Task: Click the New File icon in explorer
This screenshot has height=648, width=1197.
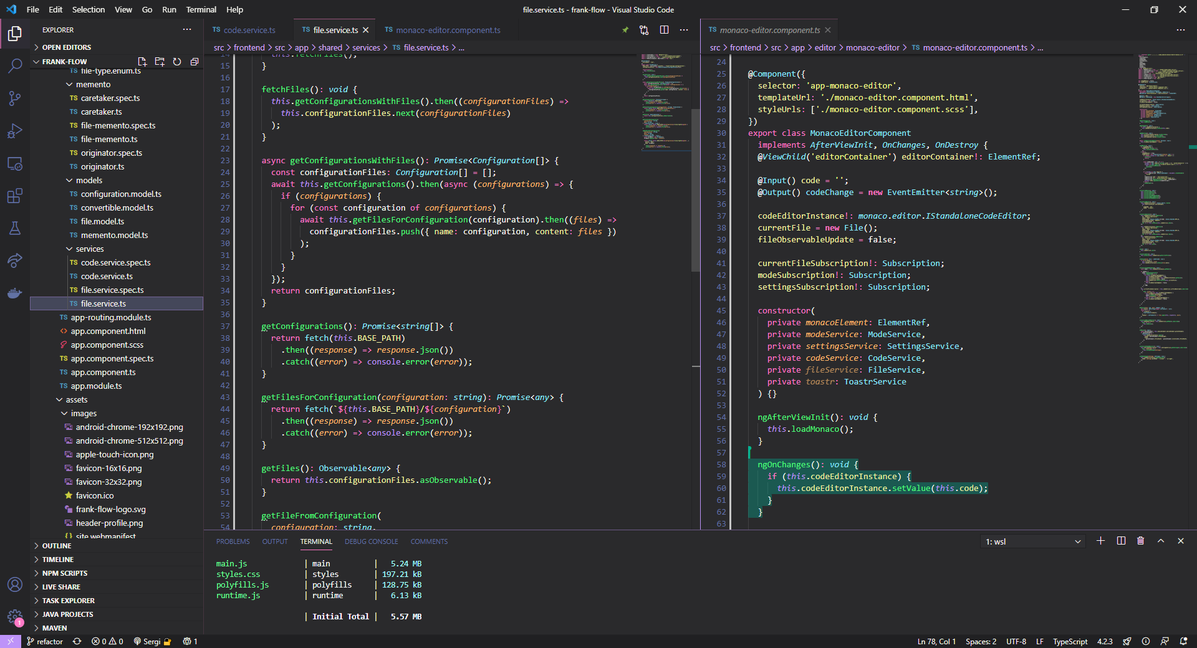Action: (x=142, y=62)
